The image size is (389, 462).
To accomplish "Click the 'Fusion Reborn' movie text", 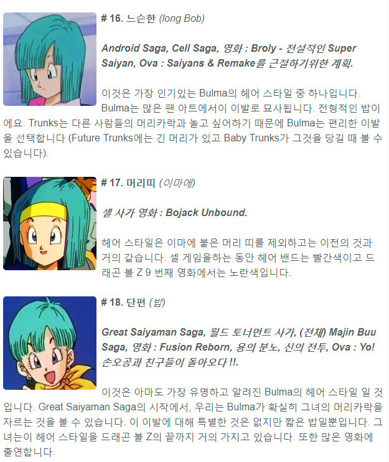I will coord(195,347).
